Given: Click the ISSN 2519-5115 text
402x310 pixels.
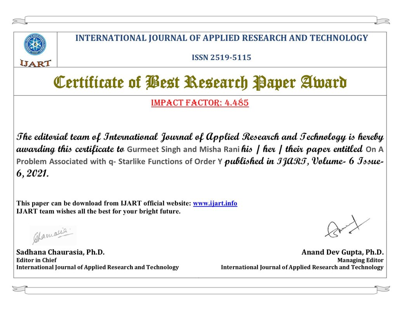Looking at the screenshot, I should (x=221, y=57).
